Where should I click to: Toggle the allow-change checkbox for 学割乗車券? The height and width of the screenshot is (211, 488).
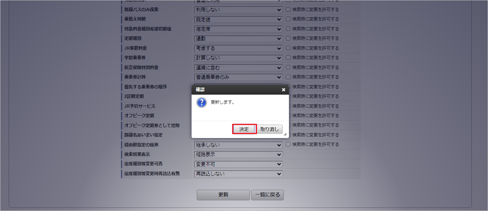click(288, 58)
